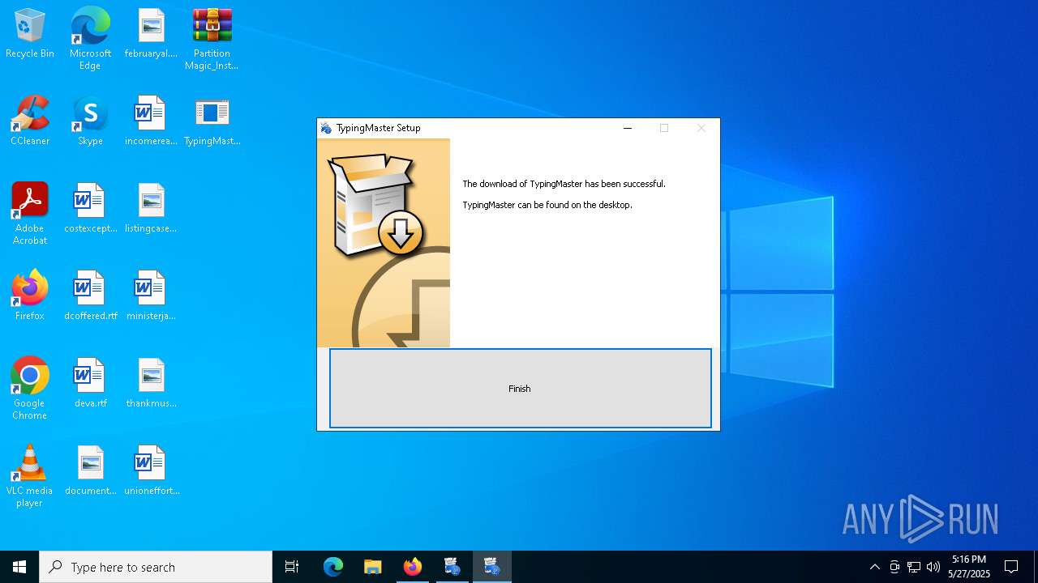
Task: Close the TypingMaster Setup window
Action: [701, 128]
